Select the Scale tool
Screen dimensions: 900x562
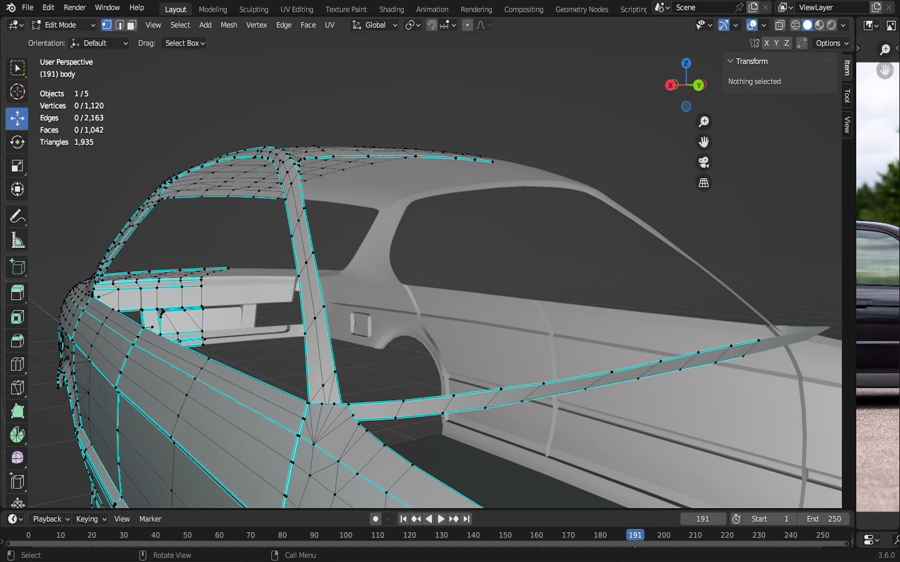point(17,165)
